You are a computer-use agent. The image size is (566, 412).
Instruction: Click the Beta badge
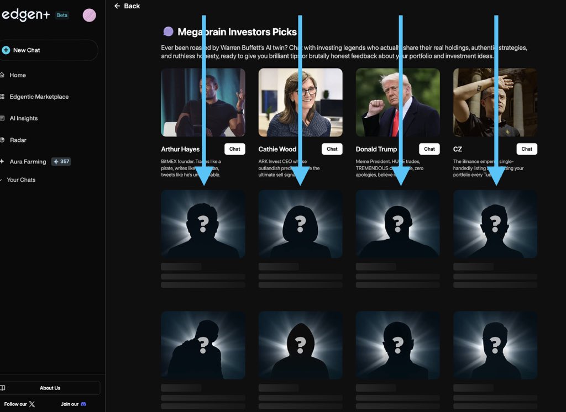(x=62, y=15)
